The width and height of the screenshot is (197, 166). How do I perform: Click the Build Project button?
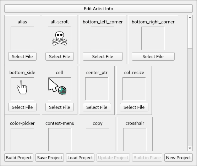(x=19, y=157)
